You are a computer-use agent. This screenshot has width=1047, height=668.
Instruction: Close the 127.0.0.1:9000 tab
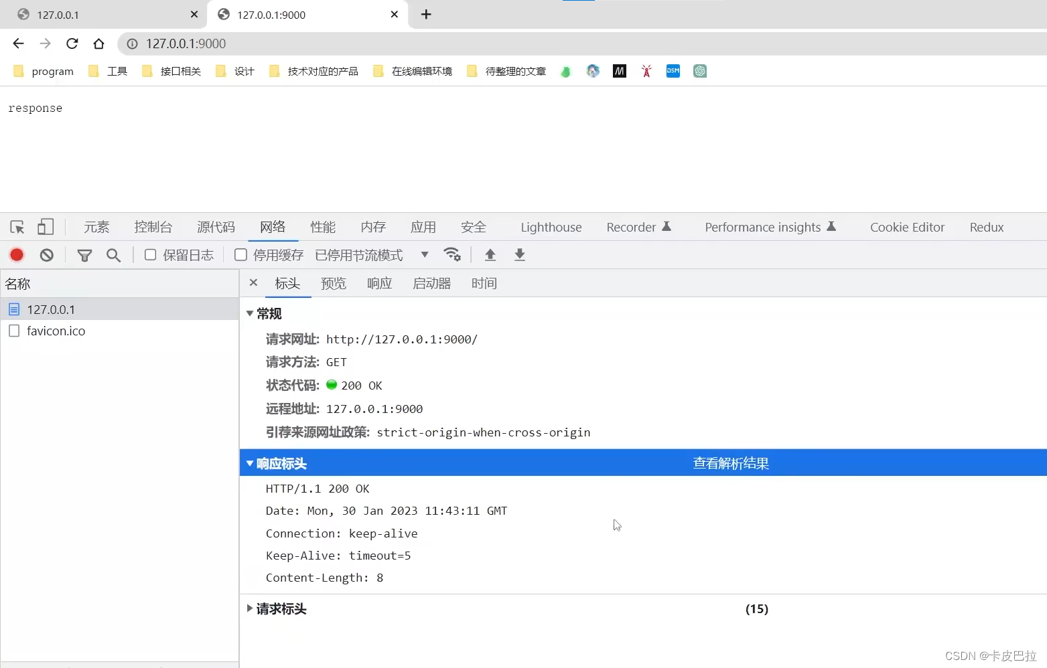click(395, 14)
